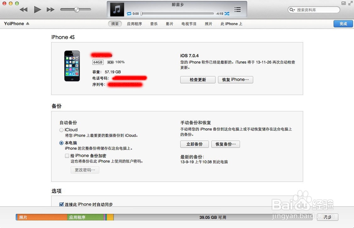Toggle the repeat icon
354x228 pixels.
coord(129,13)
